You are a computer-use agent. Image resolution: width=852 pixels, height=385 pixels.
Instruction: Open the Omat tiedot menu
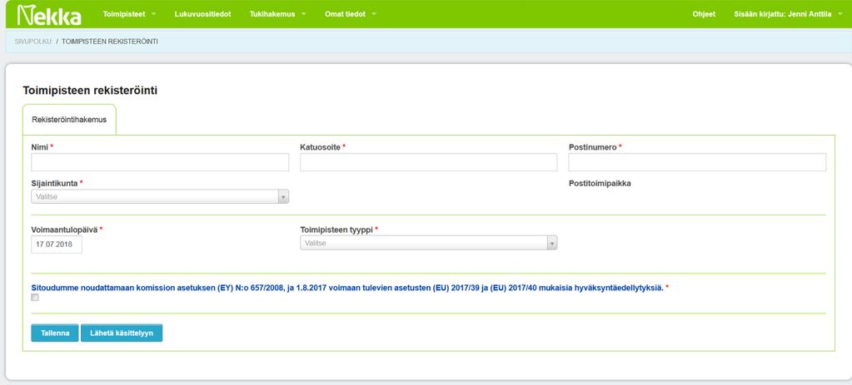coord(351,14)
